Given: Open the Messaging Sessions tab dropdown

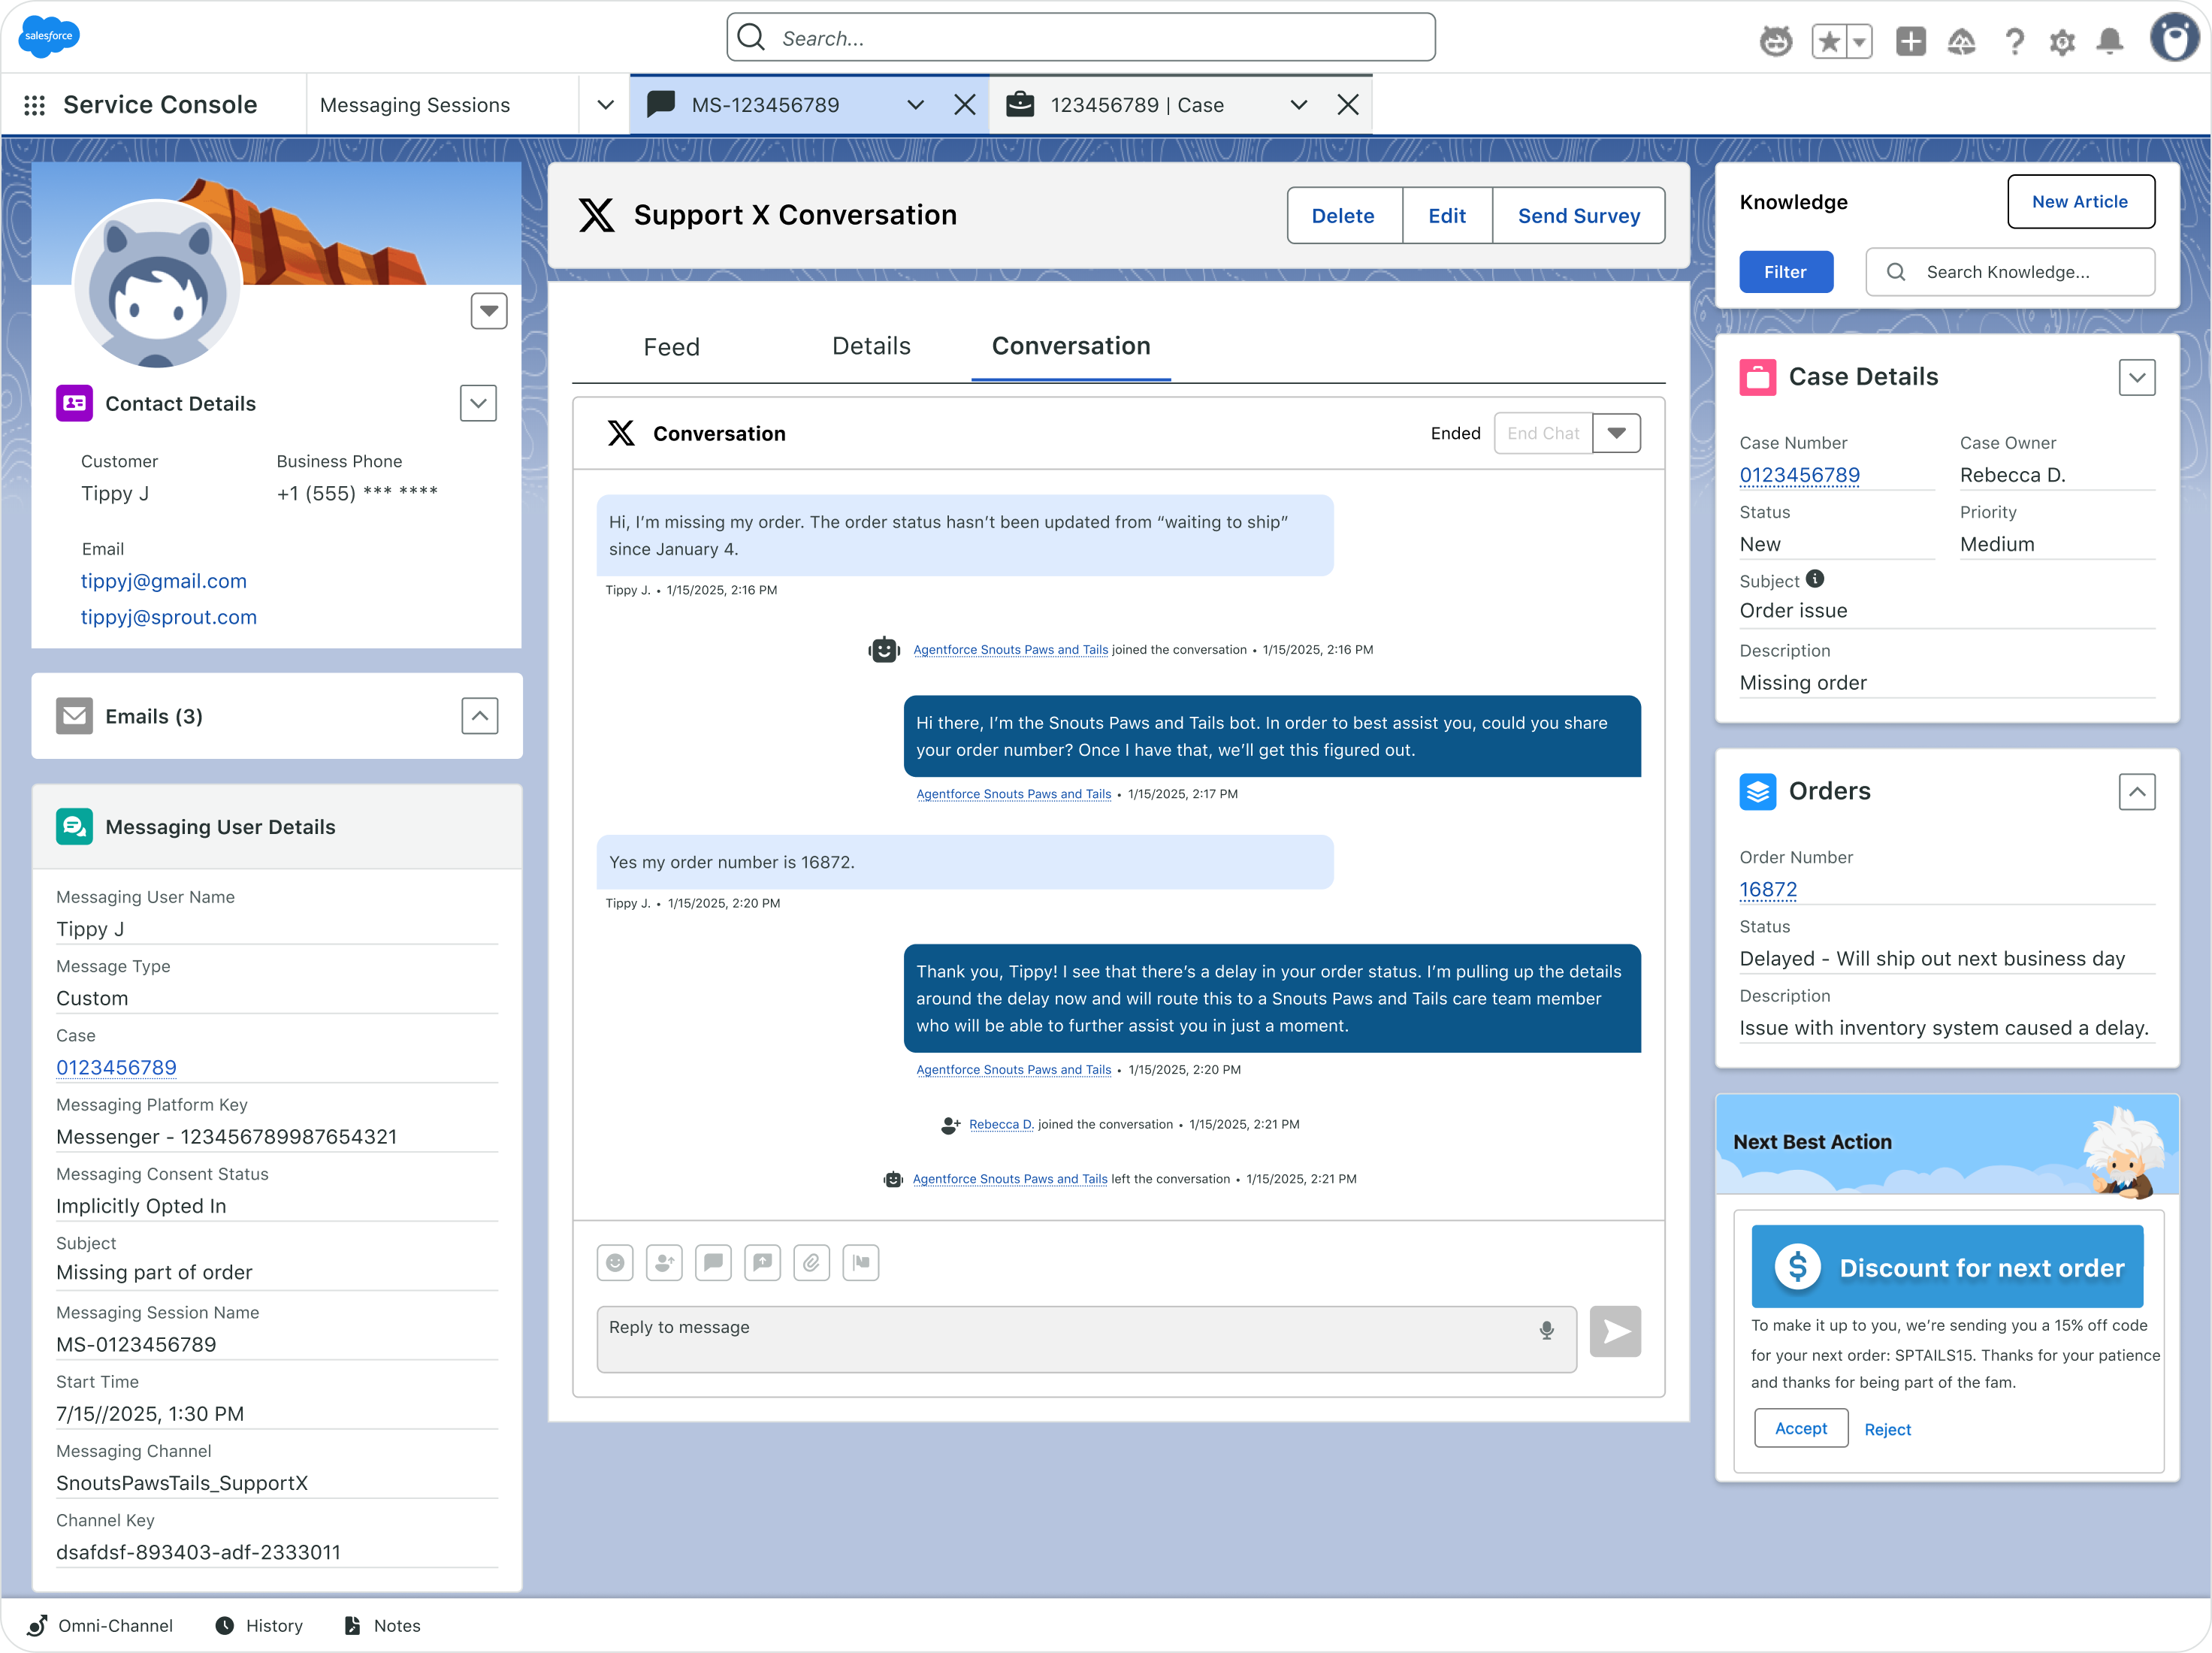Looking at the screenshot, I should click(x=603, y=104).
